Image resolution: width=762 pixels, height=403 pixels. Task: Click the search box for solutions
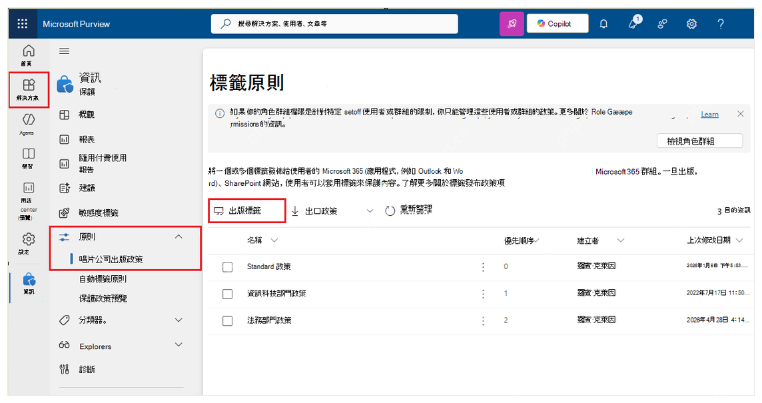coord(334,23)
